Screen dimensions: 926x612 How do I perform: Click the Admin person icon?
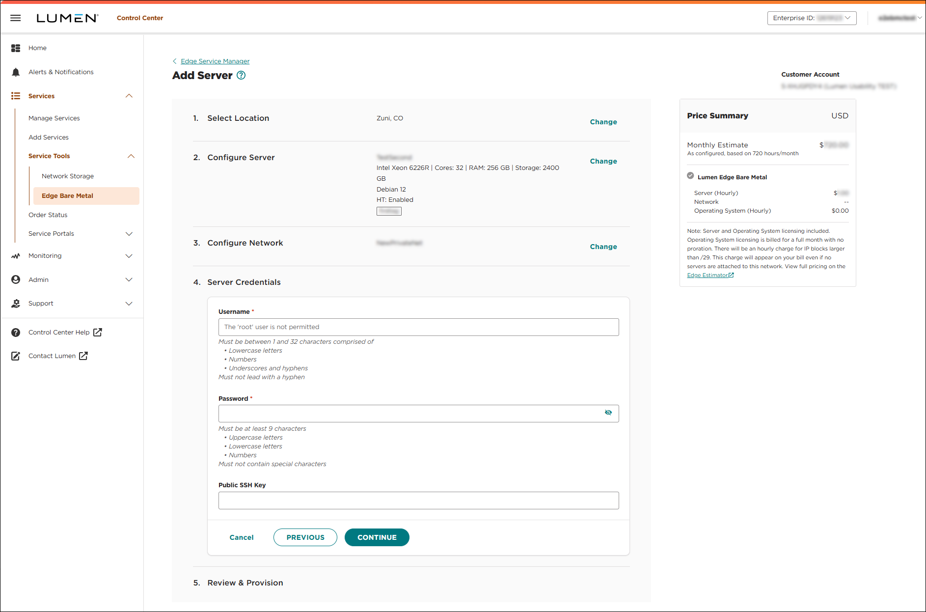(16, 279)
